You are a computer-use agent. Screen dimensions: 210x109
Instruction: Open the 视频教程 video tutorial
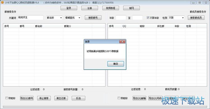[x=111, y=8]
